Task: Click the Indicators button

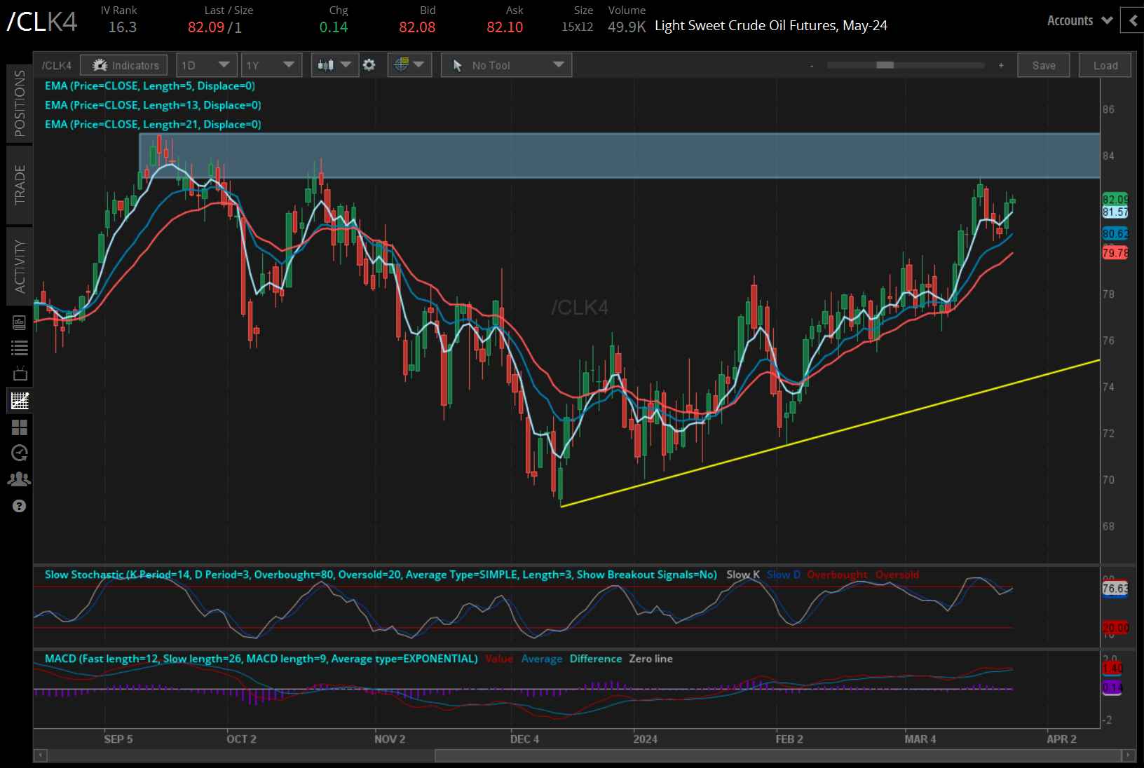Action: [x=124, y=65]
